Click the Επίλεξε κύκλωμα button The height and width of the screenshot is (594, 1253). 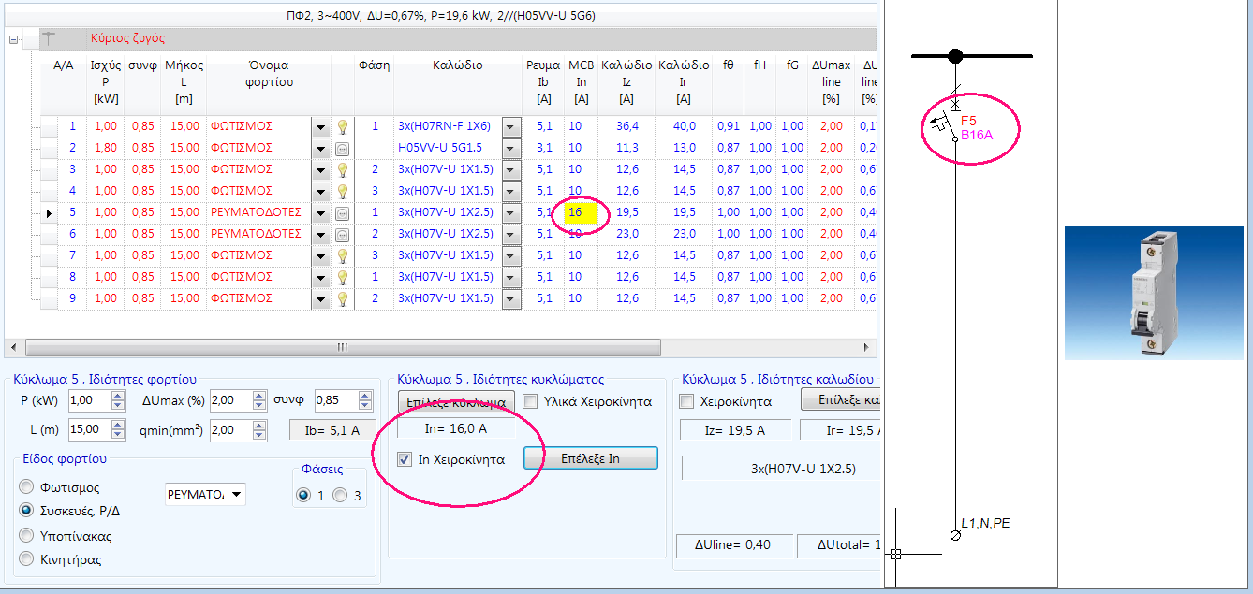point(456,401)
